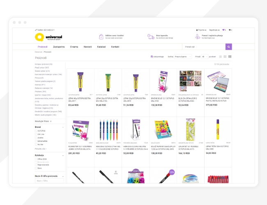Open the shopping cart icon
267x205 pixels.
point(230,30)
